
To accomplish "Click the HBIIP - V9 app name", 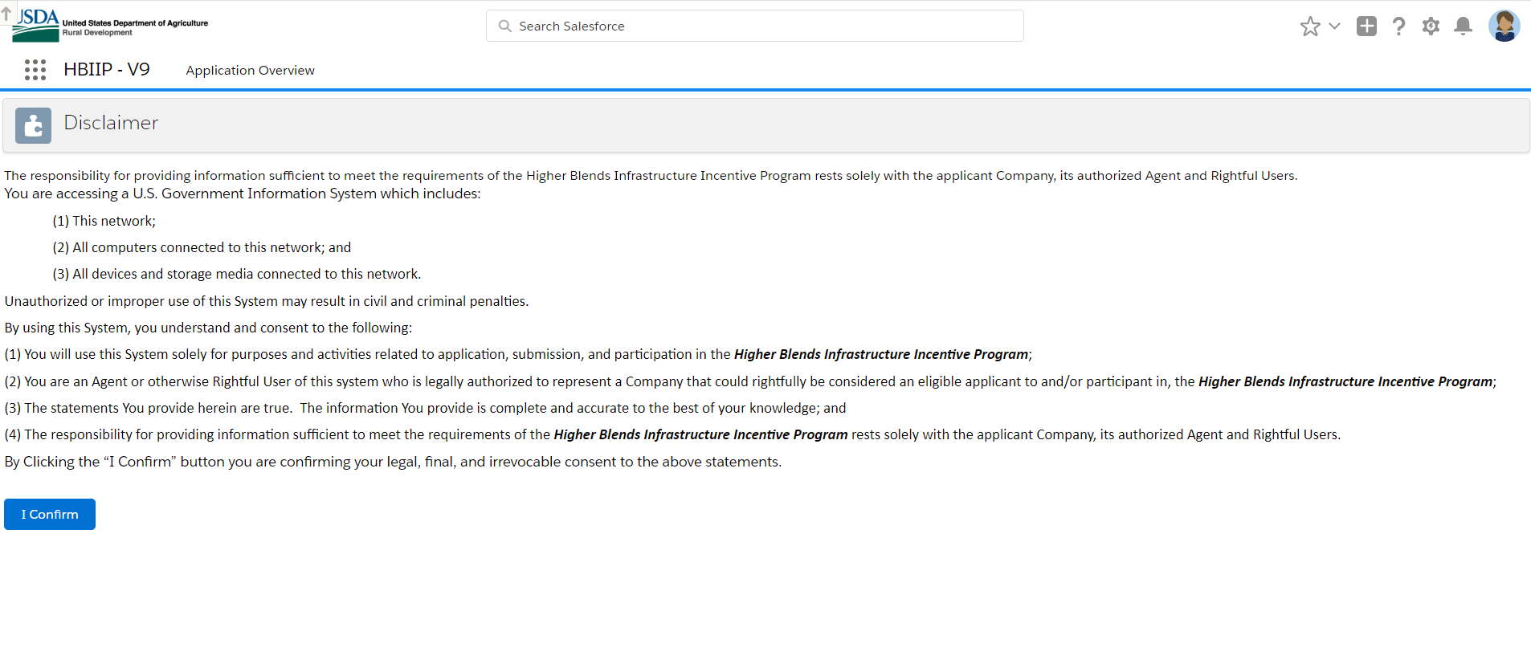I will coord(107,70).
